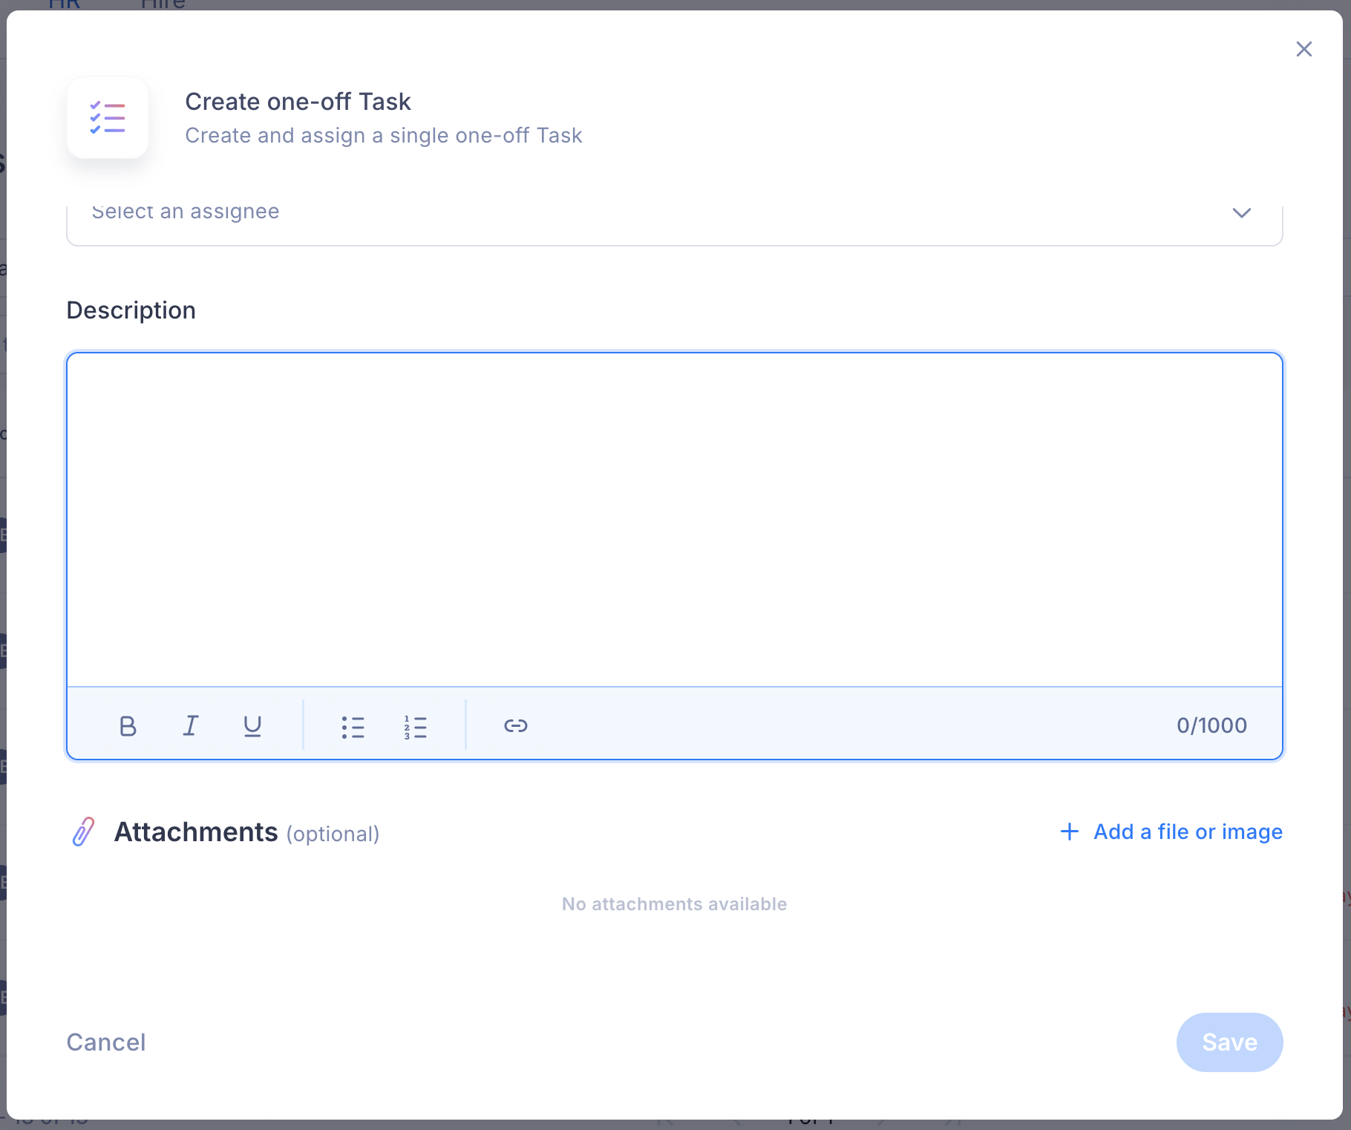Click the Description field label
The image size is (1351, 1130).
131,310
